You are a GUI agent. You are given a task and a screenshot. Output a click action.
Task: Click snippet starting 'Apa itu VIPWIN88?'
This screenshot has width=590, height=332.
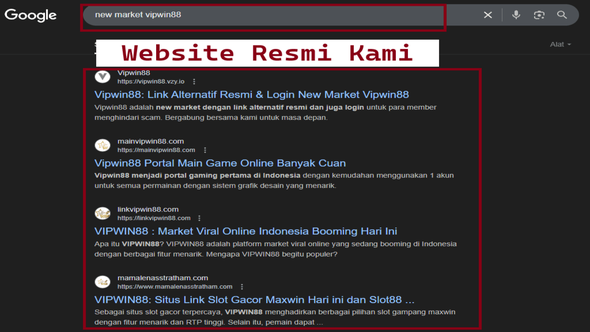point(275,249)
